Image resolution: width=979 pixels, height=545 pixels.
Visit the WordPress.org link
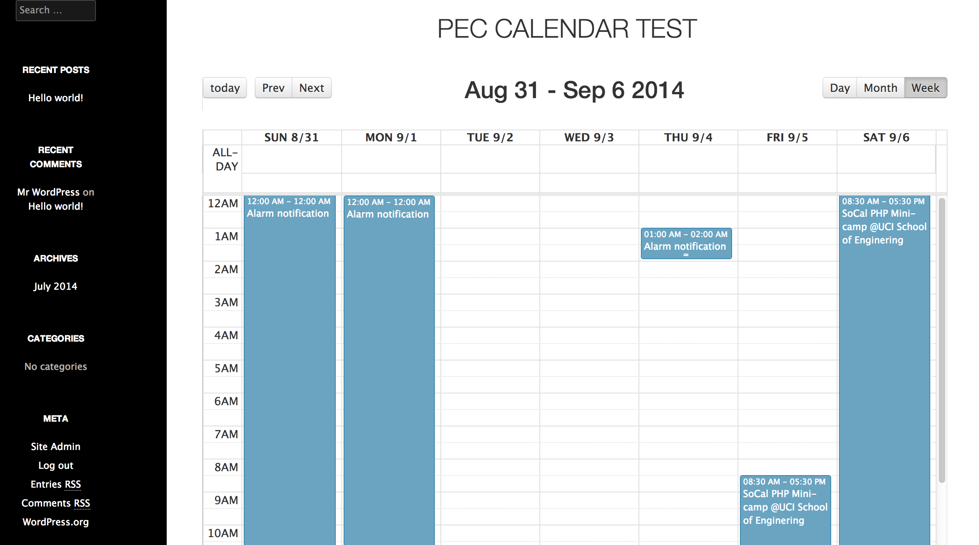(56, 522)
